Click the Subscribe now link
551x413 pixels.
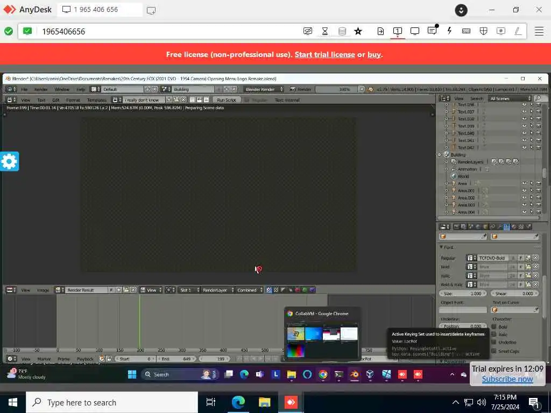pos(507,379)
